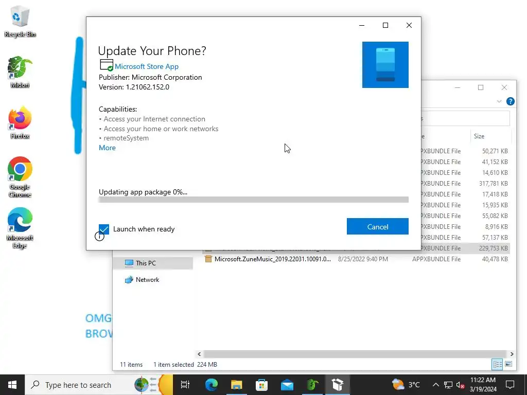Screen dimensions: 527x395
Task: Open the Microsoft Store App link
Action: click(x=147, y=66)
